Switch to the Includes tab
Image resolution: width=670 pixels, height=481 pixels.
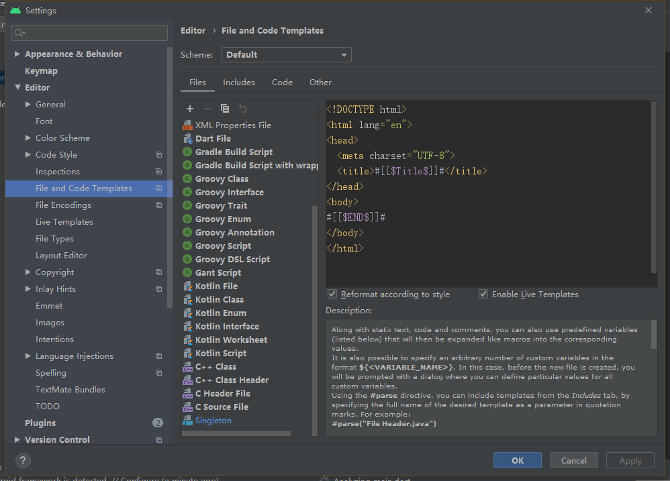point(239,83)
